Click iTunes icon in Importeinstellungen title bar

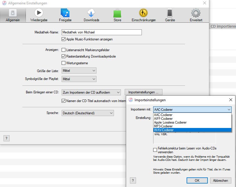click(x=131, y=100)
